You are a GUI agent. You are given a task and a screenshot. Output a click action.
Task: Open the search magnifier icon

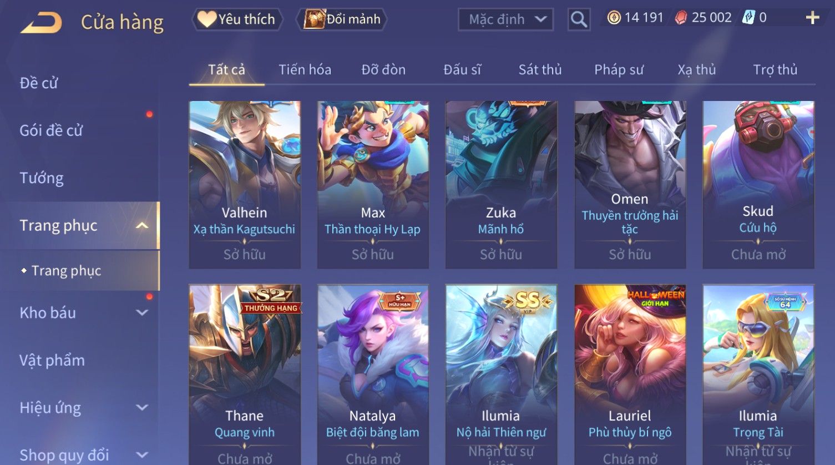point(579,20)
